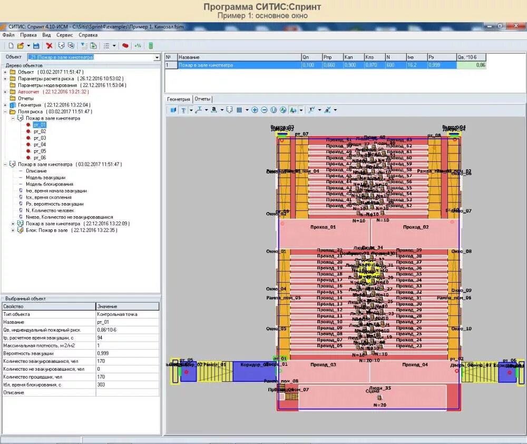Screen dimensions: 527x444
Task: Click the zoom in plus icon
Action: pyautogui.click(x=255, y=110)
